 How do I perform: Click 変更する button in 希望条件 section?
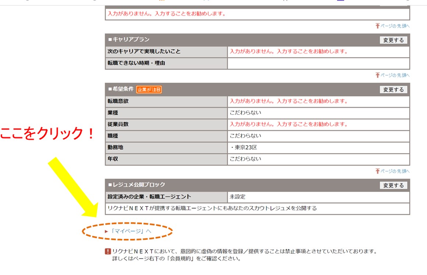(393, 90)
